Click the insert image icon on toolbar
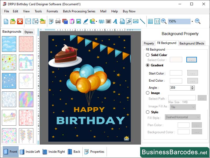 (x=79, y=21)
